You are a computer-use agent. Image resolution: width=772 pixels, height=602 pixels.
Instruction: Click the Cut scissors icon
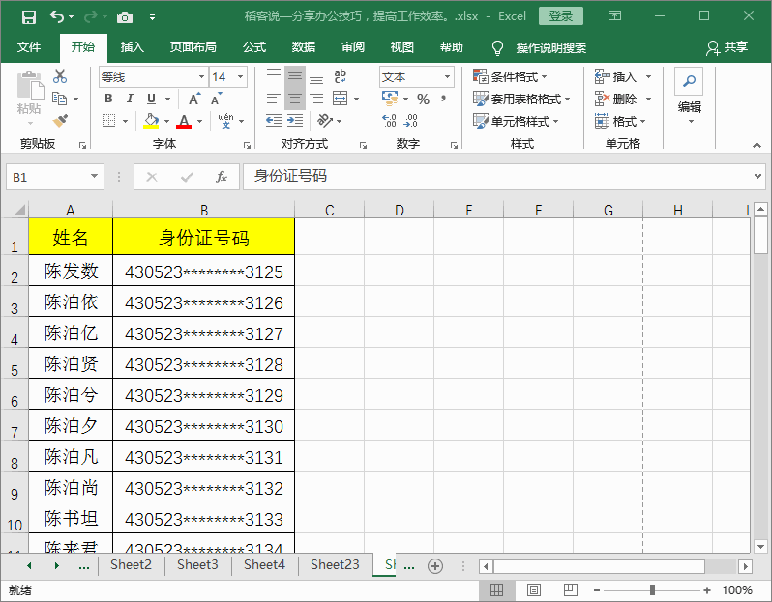click(60, 77)
